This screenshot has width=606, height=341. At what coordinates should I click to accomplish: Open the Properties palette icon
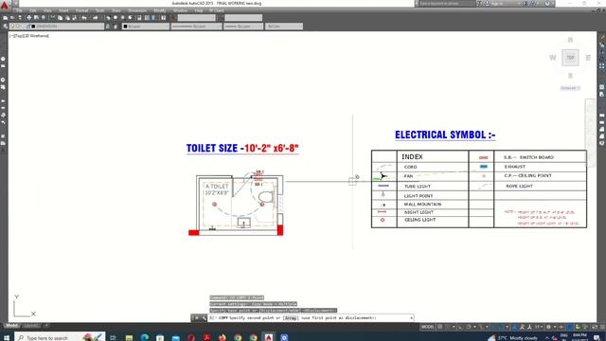139,18
